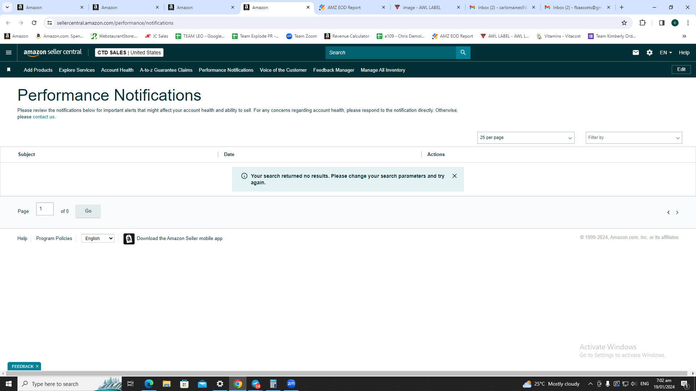Image resolution: width=696 pixels, height=391 pixels.
Task: Open Team Zoom bookmark
Action: [301, 36]
